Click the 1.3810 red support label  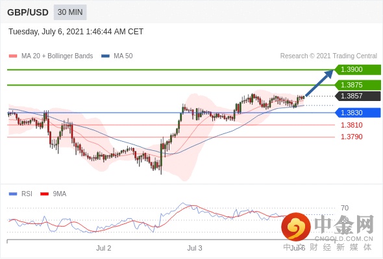352,125
